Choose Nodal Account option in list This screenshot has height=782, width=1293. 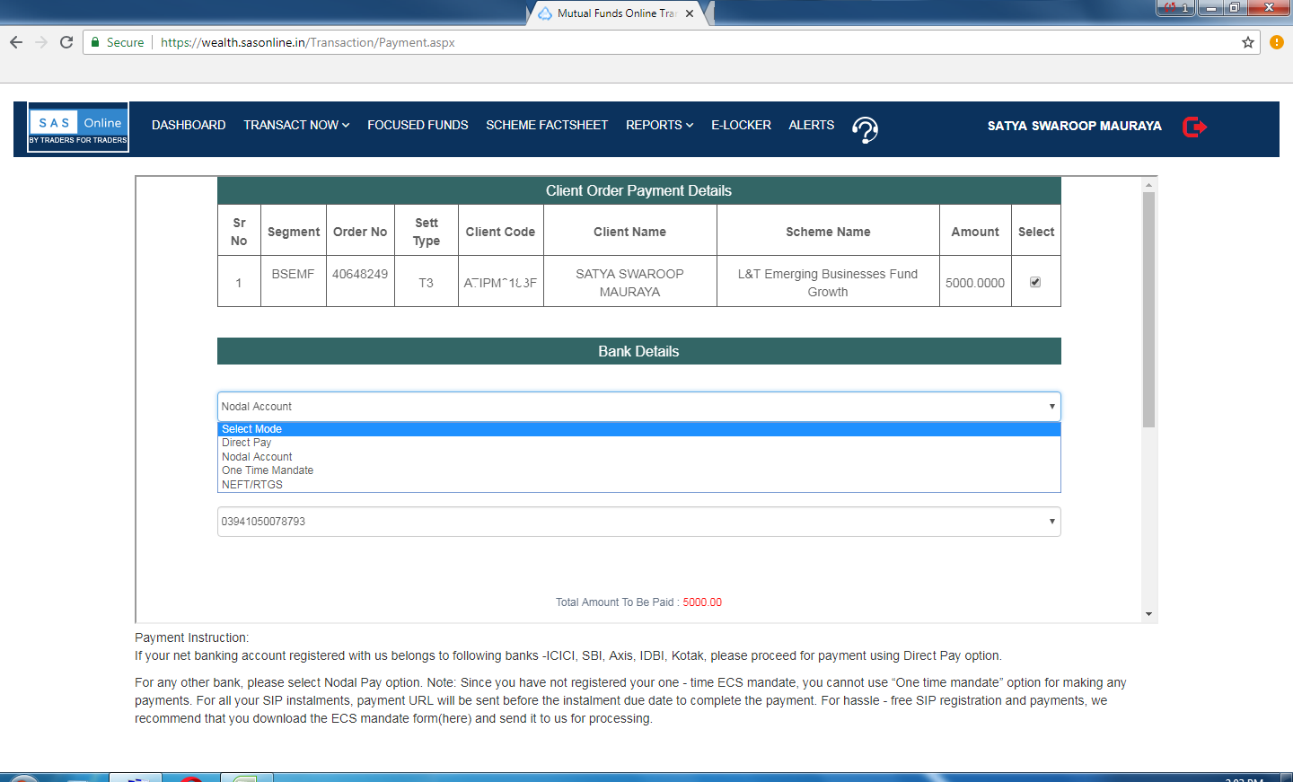(x=638, y=457)
